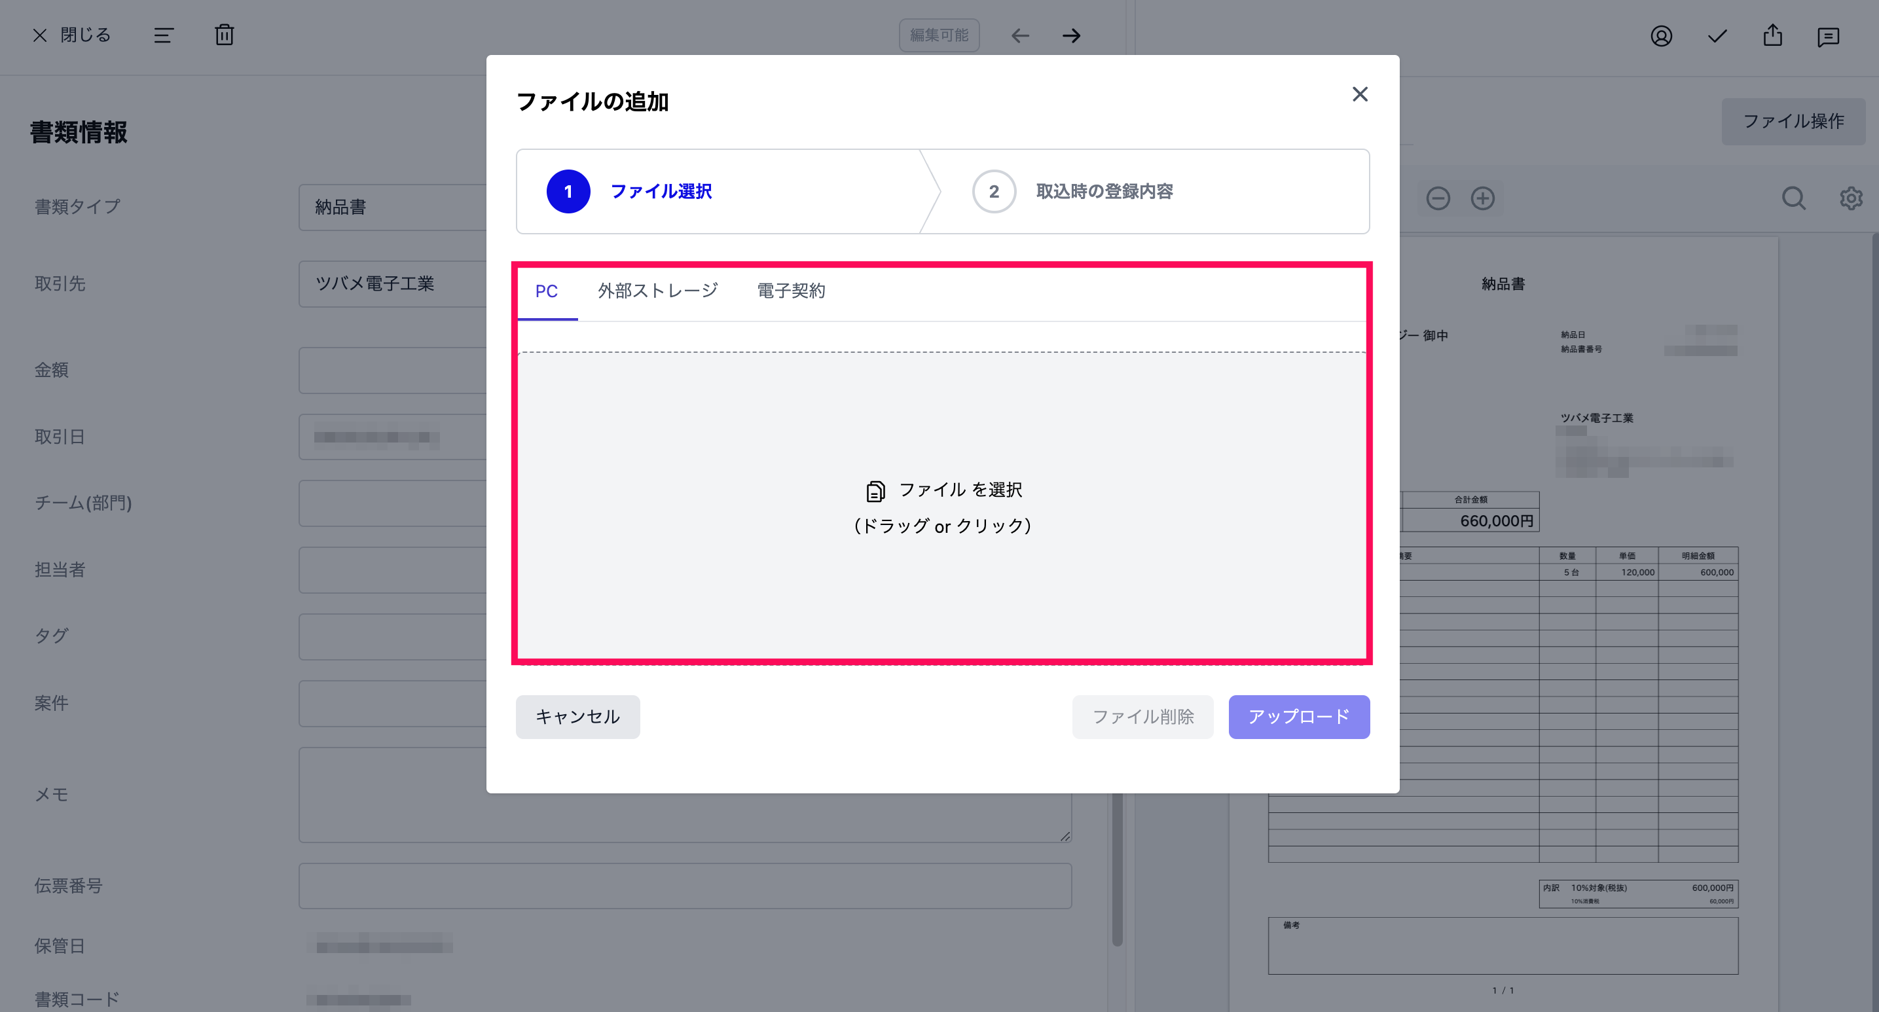
Task: Click the trash delete icon
Action: pos(224,35)
